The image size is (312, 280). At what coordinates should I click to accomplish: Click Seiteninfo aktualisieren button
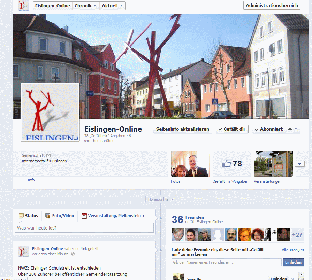click(183, 129)
